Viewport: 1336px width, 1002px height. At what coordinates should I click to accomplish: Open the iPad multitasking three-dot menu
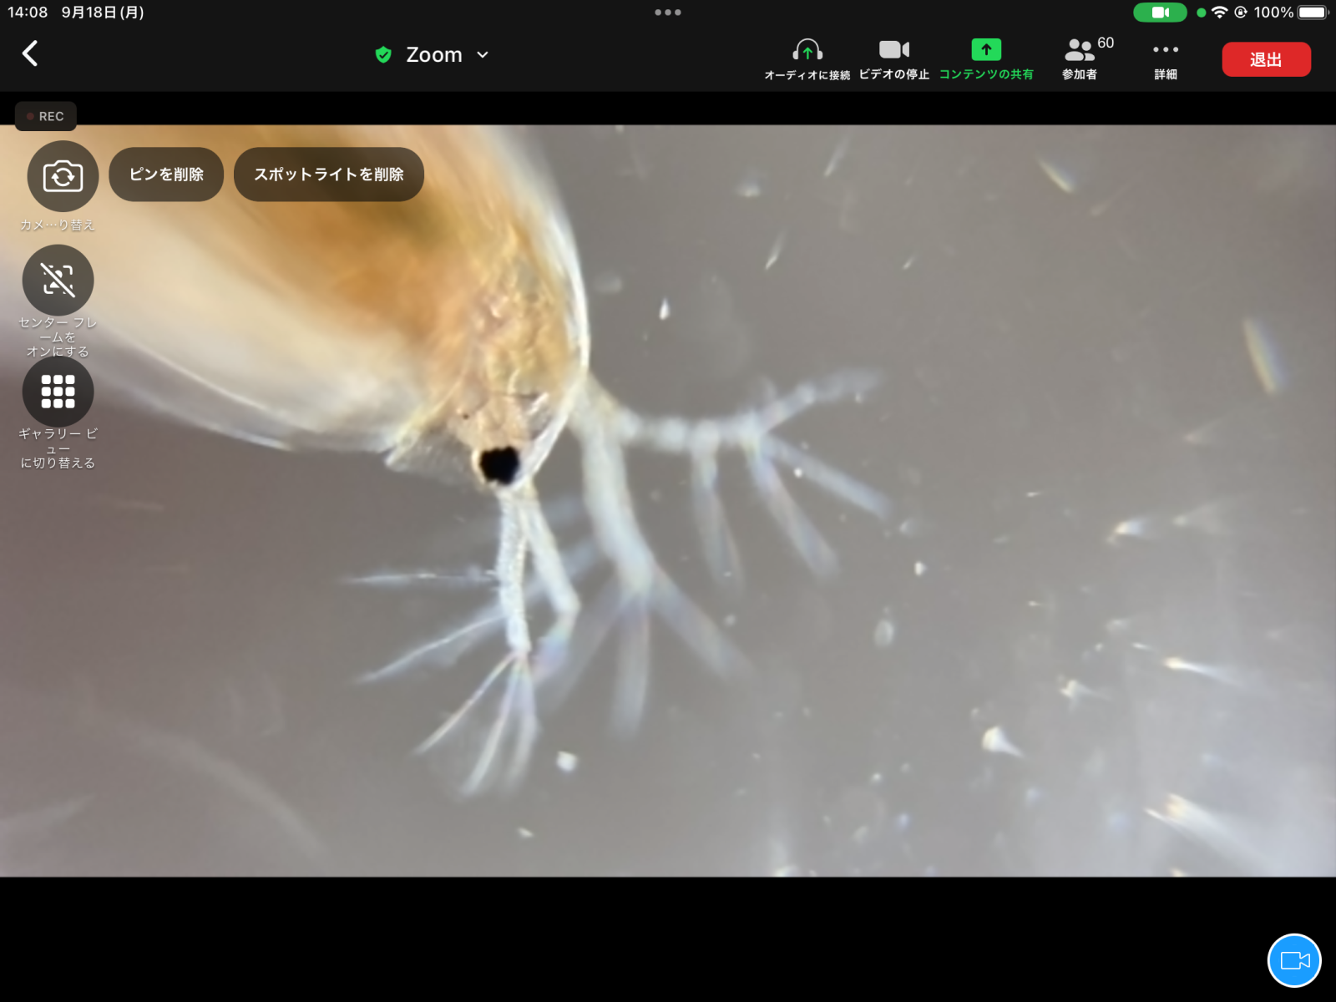click(x=668, y=13)
